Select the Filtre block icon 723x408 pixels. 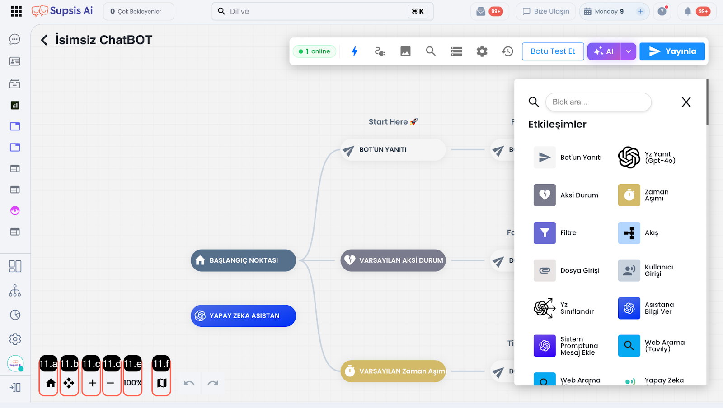tap(545, 233)
